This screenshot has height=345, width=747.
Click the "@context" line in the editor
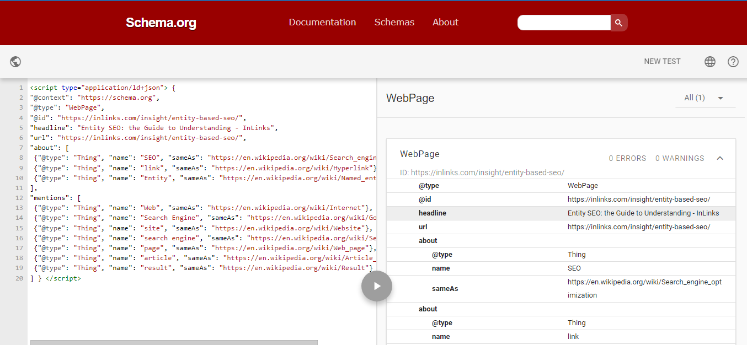coord(94,98)
